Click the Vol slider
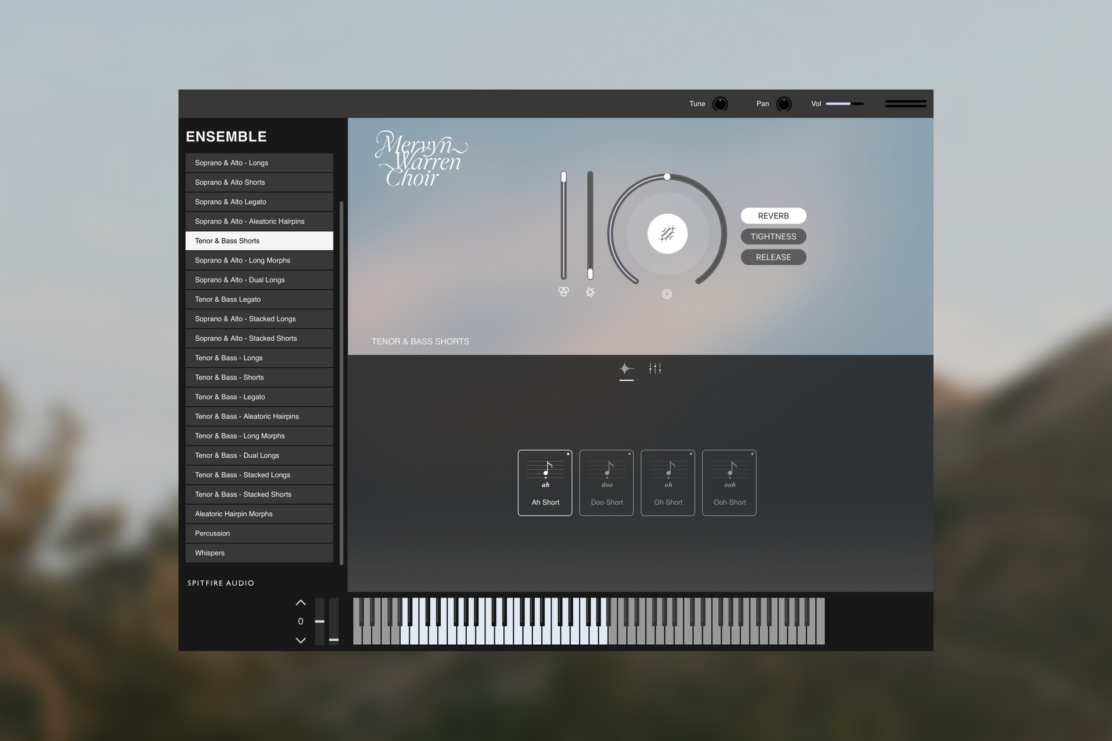1112x741 pixels. coord(844,104)
